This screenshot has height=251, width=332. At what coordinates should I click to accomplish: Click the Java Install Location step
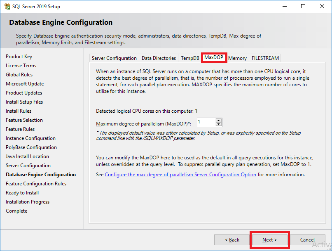[x=27, y=156]
